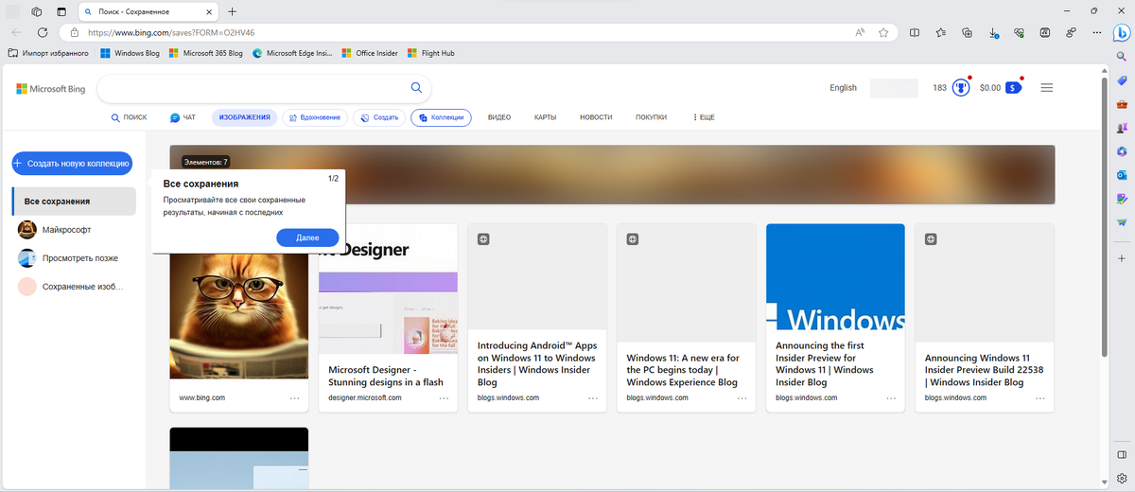Image resolution: width=1135 pixels, height=492 pixels.
Task: Open Browser essentials heart icon
Action: (1019, 32)
